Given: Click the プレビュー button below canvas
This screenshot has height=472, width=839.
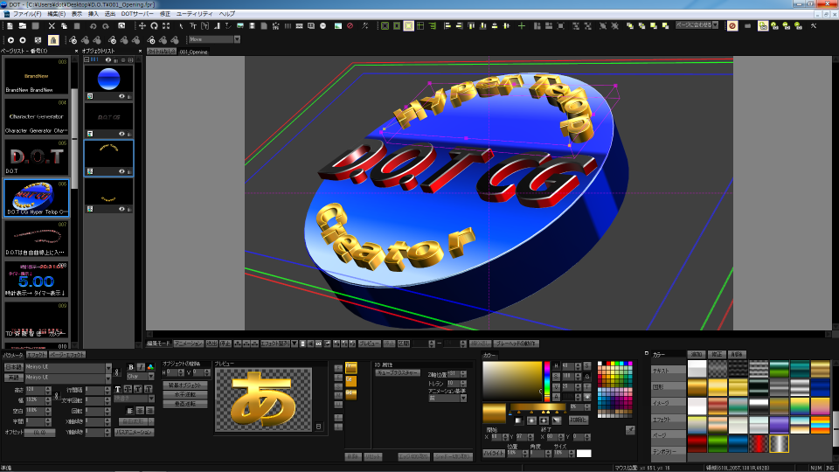Looking at the screenshot, I should [x=369, y=344].
